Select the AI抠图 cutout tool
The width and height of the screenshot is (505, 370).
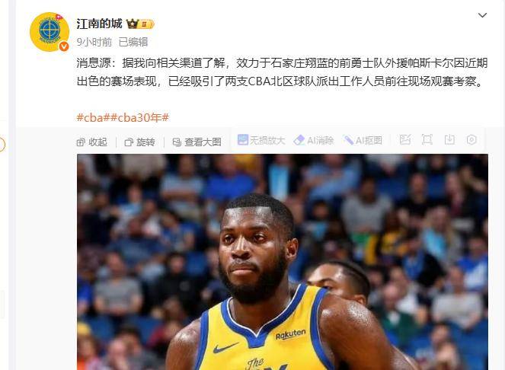363,140
